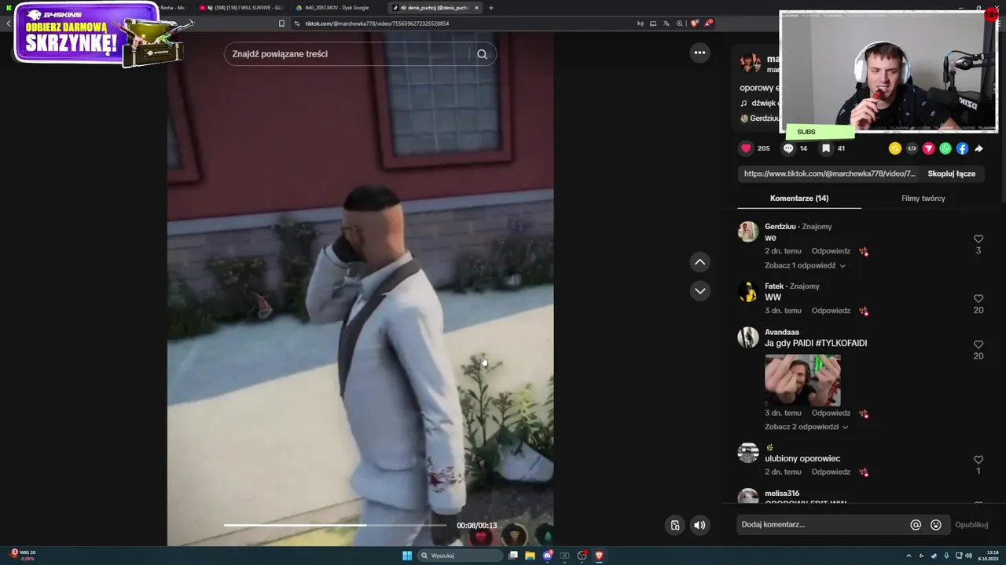The height and width of the screenshot is (565, 1006).
Task: Open the Windows Start menu
Action: [407, 556]
